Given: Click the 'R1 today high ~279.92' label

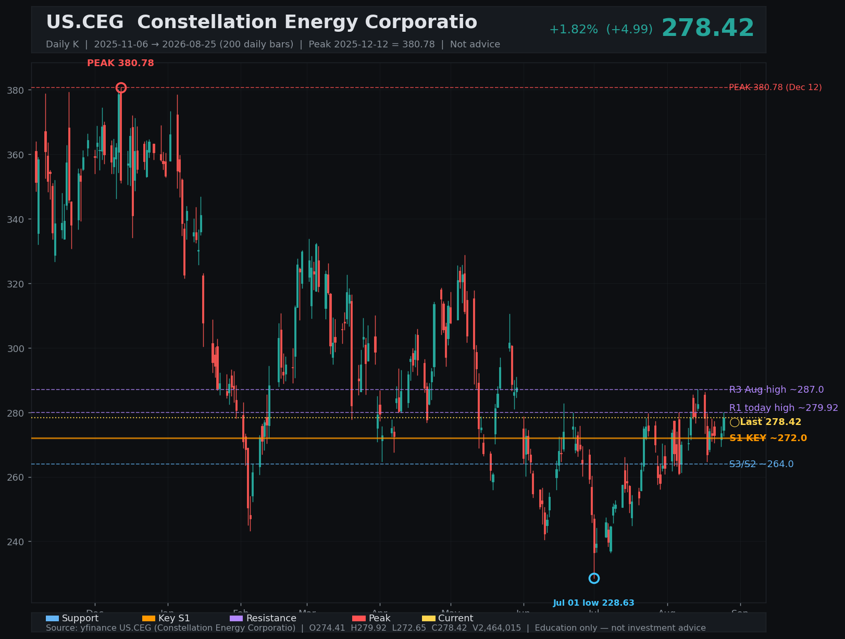Looking at the screenshot, I should pos(784,408).
